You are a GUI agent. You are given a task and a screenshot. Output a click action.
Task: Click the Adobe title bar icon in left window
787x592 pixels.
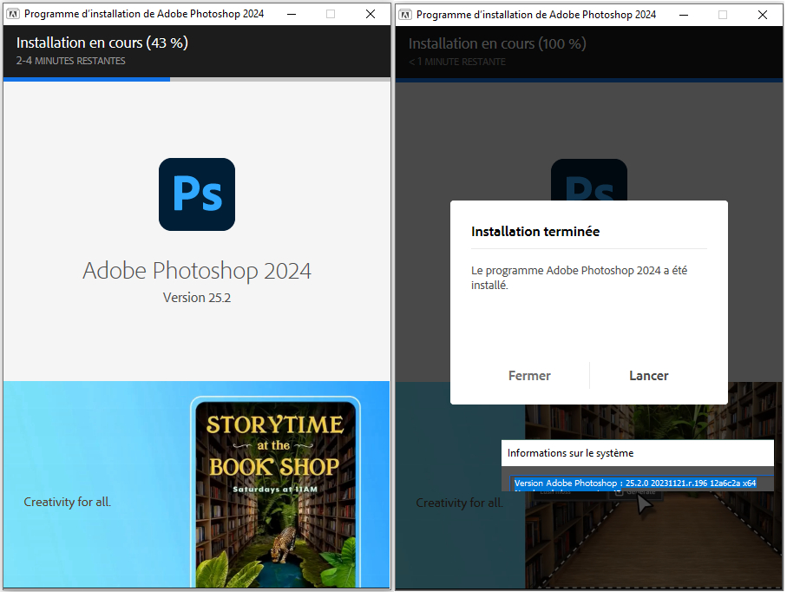[x=13, y=14]
